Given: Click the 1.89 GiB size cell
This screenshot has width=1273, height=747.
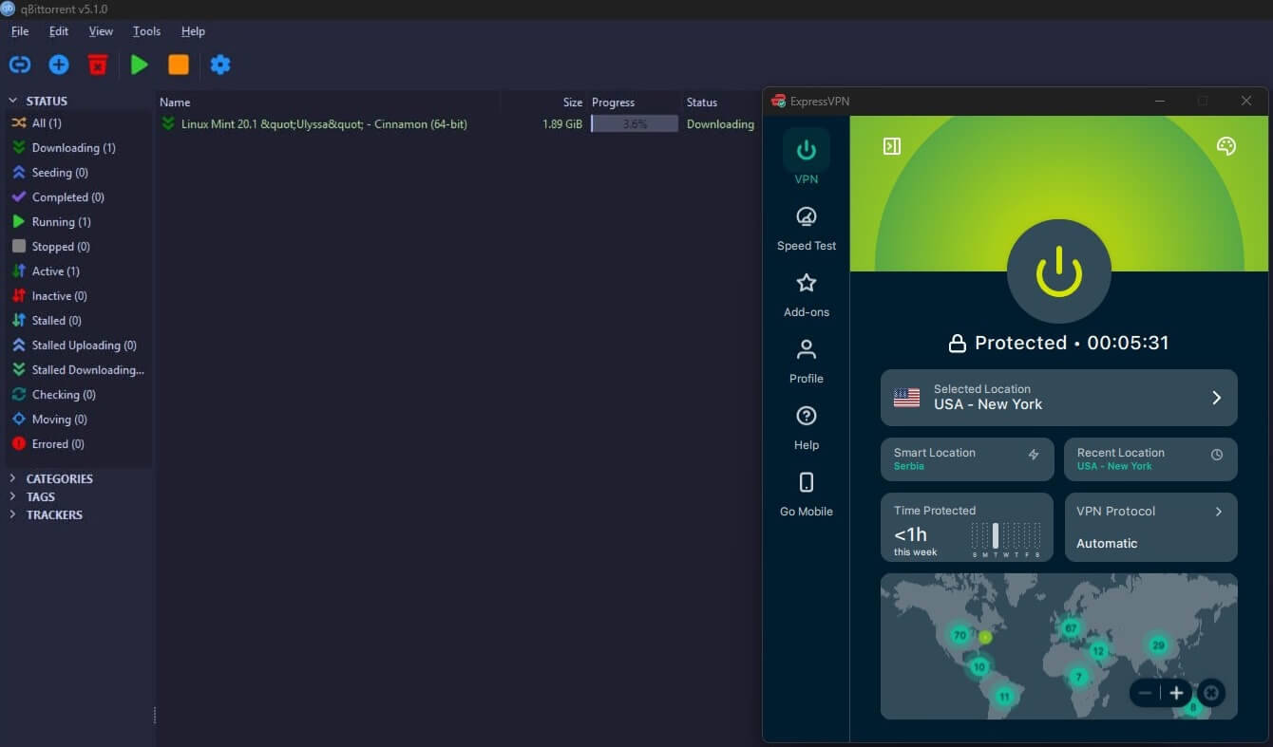Looking at the screenshot, I should [562, 124].
